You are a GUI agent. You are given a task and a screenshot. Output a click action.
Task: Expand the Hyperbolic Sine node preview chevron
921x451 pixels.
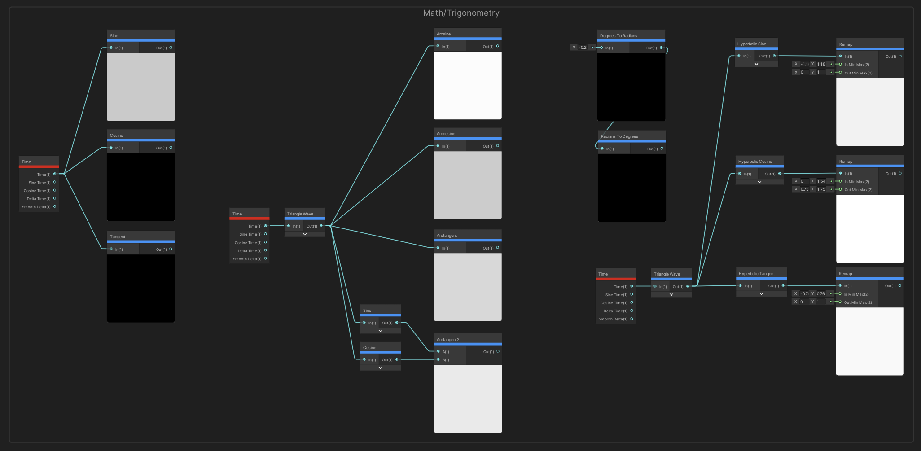[756, 64]
